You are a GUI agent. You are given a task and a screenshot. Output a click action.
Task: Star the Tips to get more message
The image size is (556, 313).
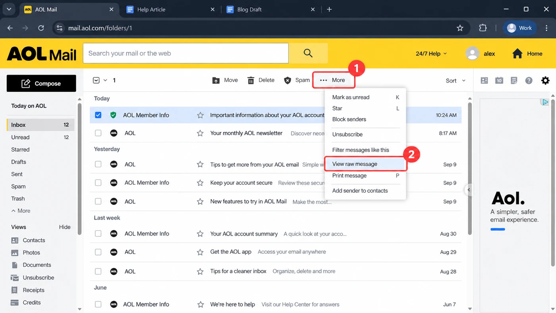click(x=200, y=164)
